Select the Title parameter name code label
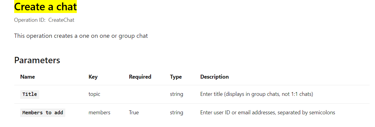Image resolution: width=375 pixels, height=127 pixels. (30, 94)
